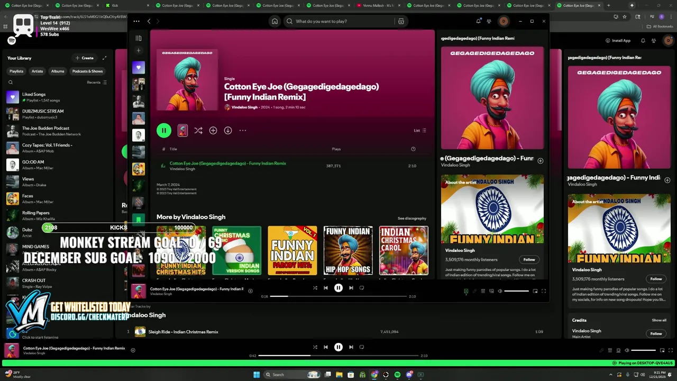Toggle Now Playing view in front player bar
Viewport: 677px width, 381px height.
point(466,291)
